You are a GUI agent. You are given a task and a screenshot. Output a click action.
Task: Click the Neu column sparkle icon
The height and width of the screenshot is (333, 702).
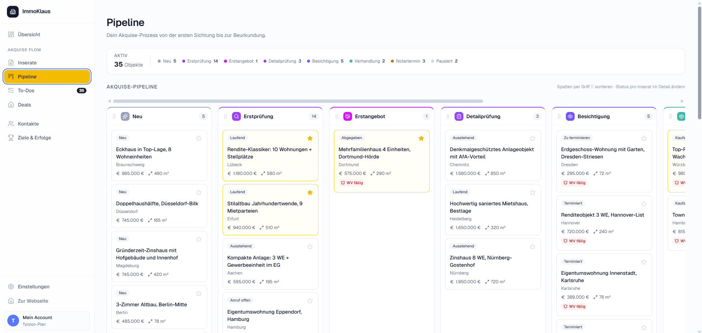pyautogui.click(x=125, y=116)
